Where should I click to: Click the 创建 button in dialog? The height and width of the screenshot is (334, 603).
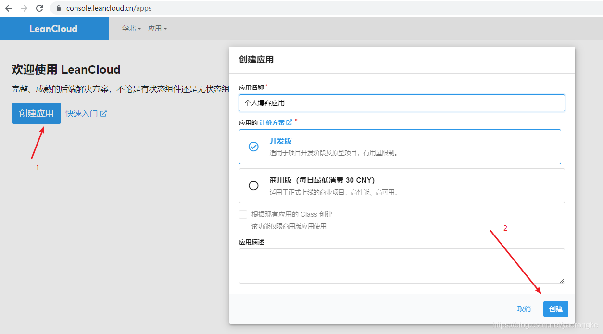click(556, 309)
